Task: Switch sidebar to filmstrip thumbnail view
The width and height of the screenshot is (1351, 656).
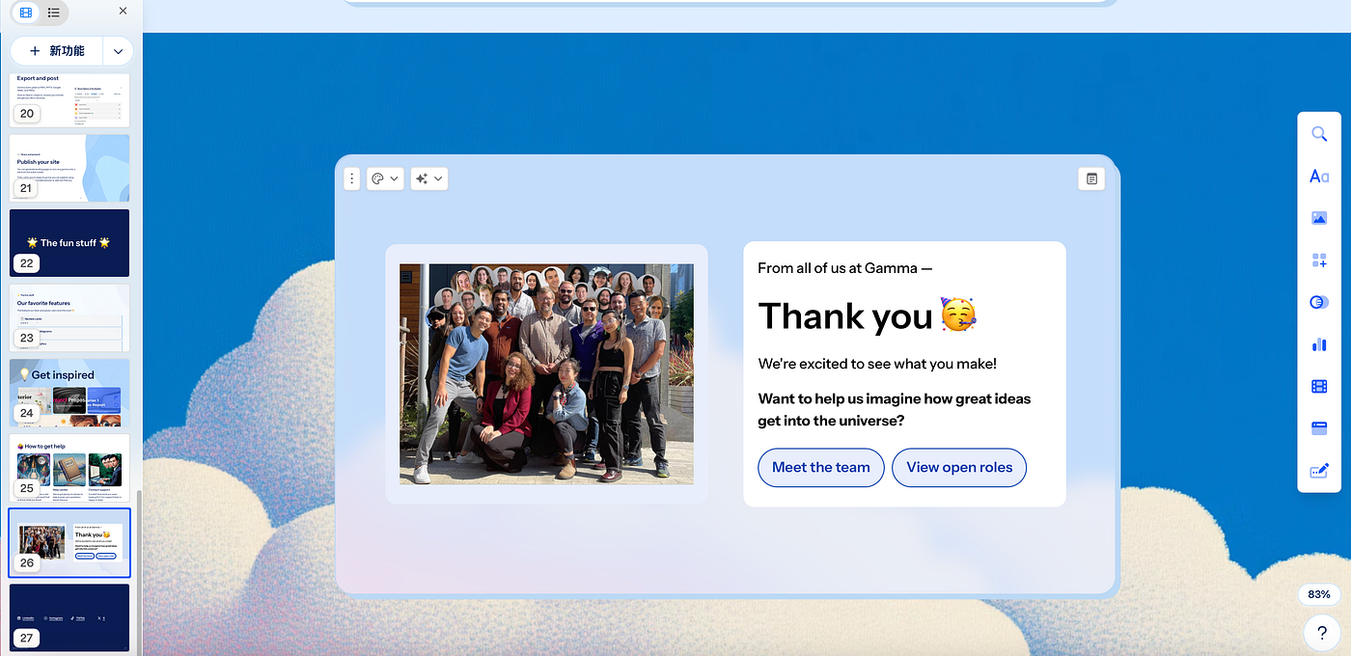Action: [26, 12]
